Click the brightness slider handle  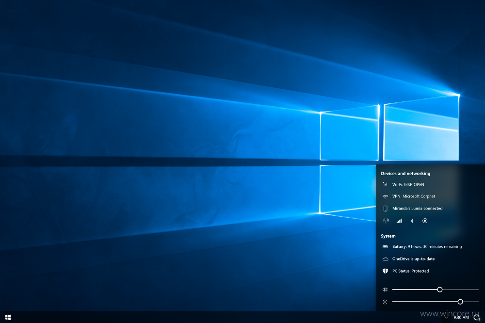(x=460, y=302)
